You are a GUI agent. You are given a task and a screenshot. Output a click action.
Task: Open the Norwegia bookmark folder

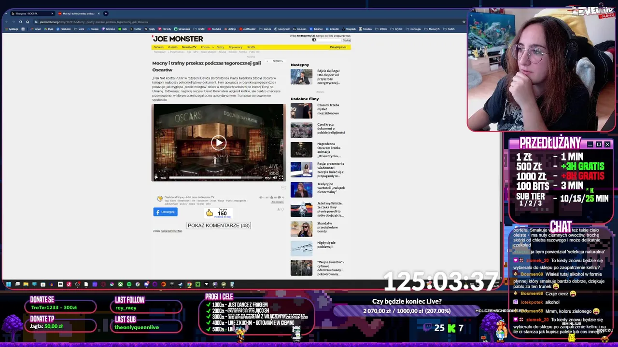(413, 29)
